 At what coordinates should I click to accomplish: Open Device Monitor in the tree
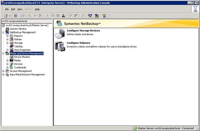[x=22, y=57]
